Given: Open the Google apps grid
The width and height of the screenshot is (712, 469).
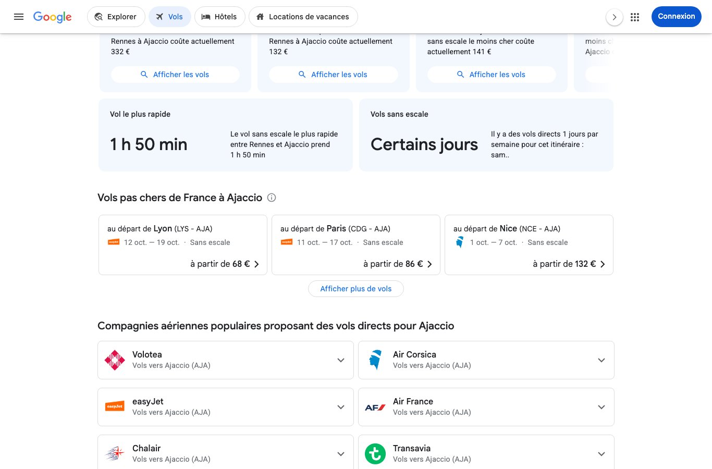Looking at the screenshot, I should pyautogui.click(x=635, y=17).
